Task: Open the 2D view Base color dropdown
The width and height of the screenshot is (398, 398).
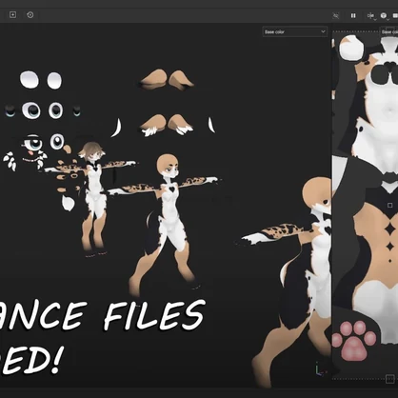Action: [x=388, y=31]
